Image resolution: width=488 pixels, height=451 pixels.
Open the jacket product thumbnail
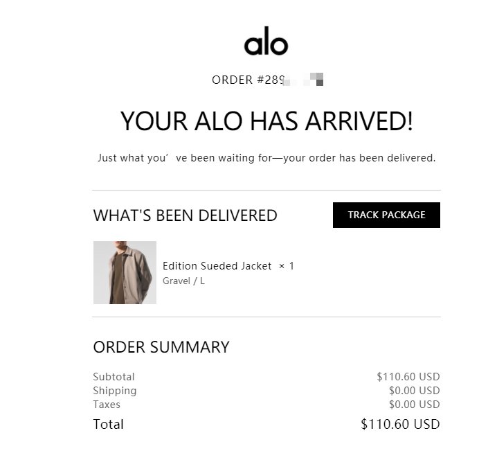coord(125,272)
